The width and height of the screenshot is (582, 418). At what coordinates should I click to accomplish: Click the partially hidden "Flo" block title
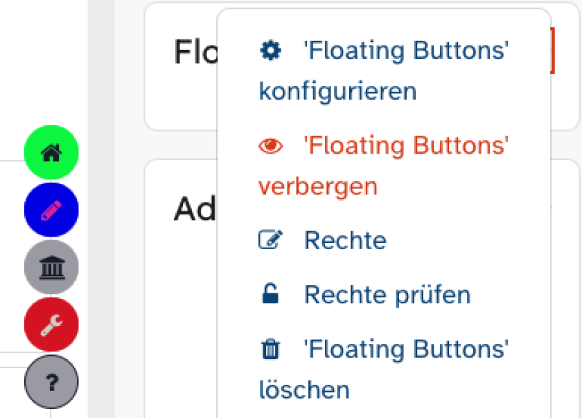pos(195,52)
